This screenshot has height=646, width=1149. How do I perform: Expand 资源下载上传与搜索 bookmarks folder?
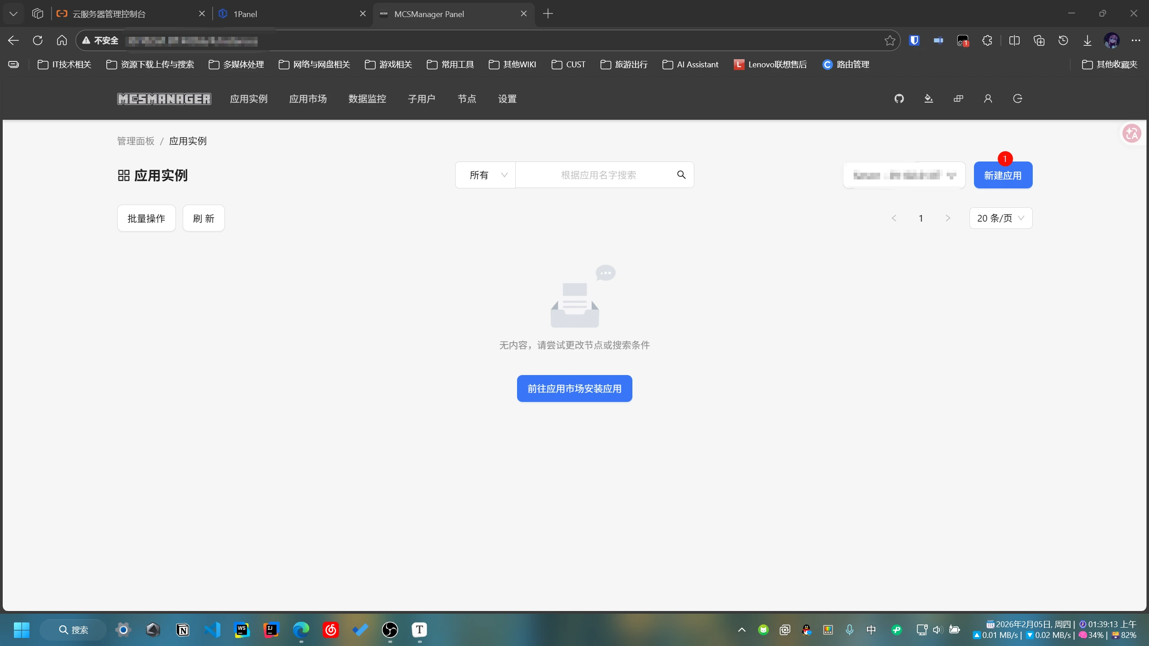[150, 65]
